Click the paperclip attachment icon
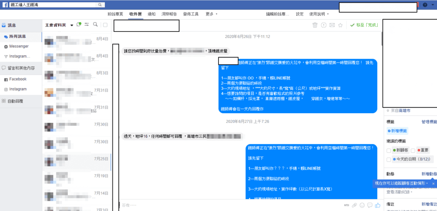The width and height of the screenshot is (437, 211). [354, 205]
